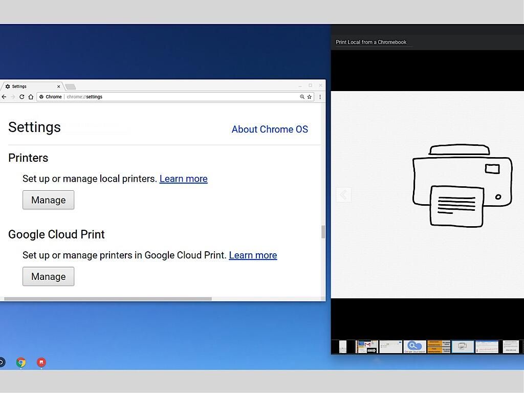Go to the Chrome home page icon
Viewport: 524px width, 393px height.
[x=31, y=97]
